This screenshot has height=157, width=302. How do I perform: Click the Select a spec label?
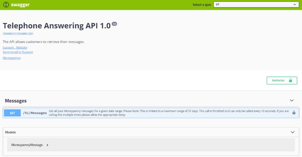(202, 5)
